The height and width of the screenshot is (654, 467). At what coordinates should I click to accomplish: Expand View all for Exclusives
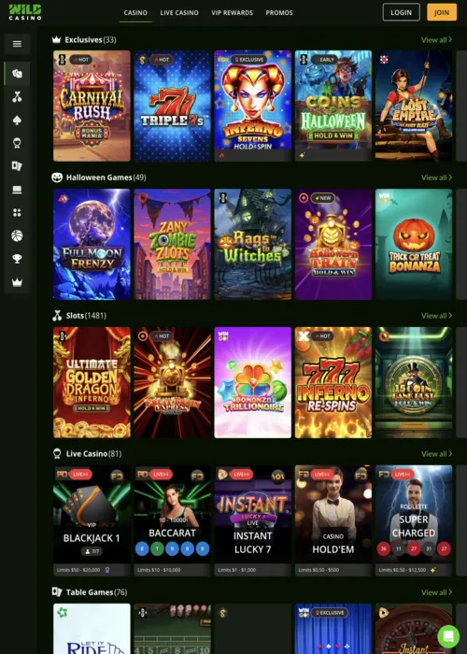click(436, 40)
